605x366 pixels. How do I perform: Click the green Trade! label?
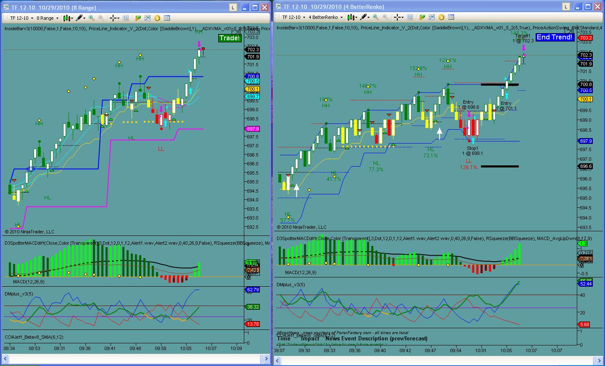click(x=230, y=38)
